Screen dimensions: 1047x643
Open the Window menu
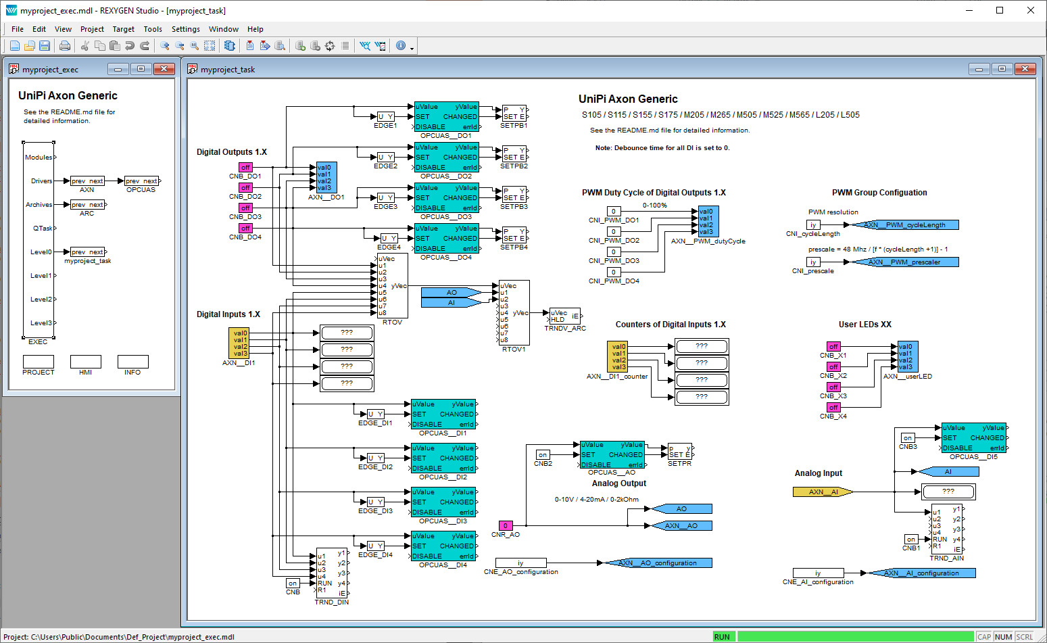click(x=224, y=29)
